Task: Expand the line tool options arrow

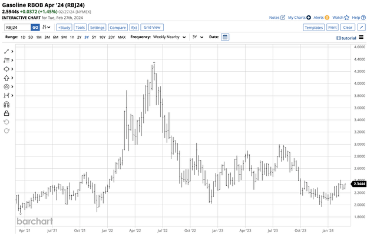Action: pyautogui.click(x=12, y=51)
